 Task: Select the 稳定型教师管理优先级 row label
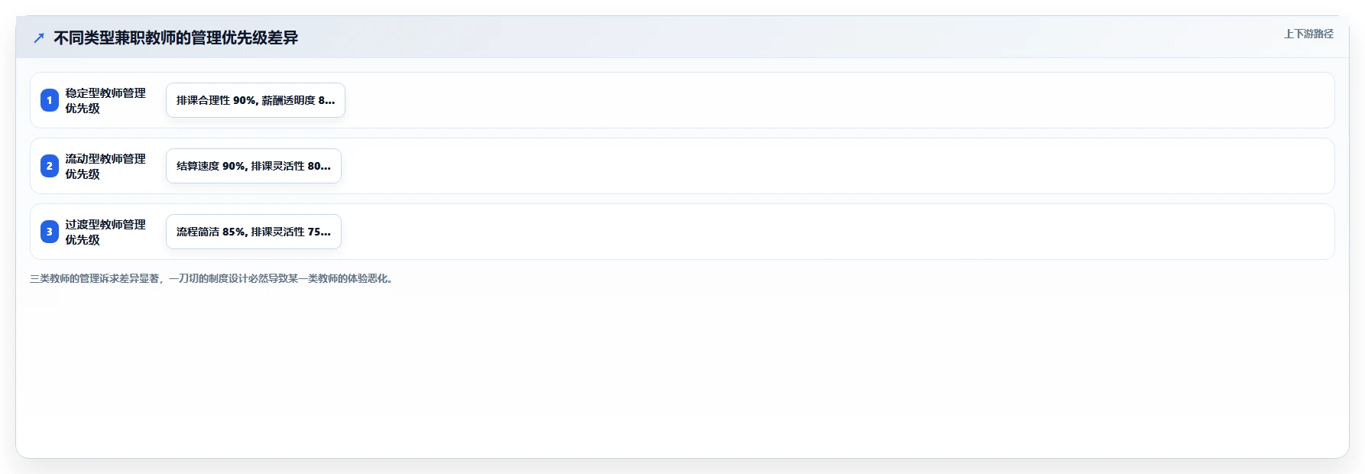[x=105, y=100]
